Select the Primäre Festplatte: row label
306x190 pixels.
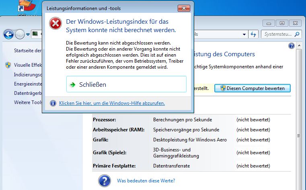(114, 166)
